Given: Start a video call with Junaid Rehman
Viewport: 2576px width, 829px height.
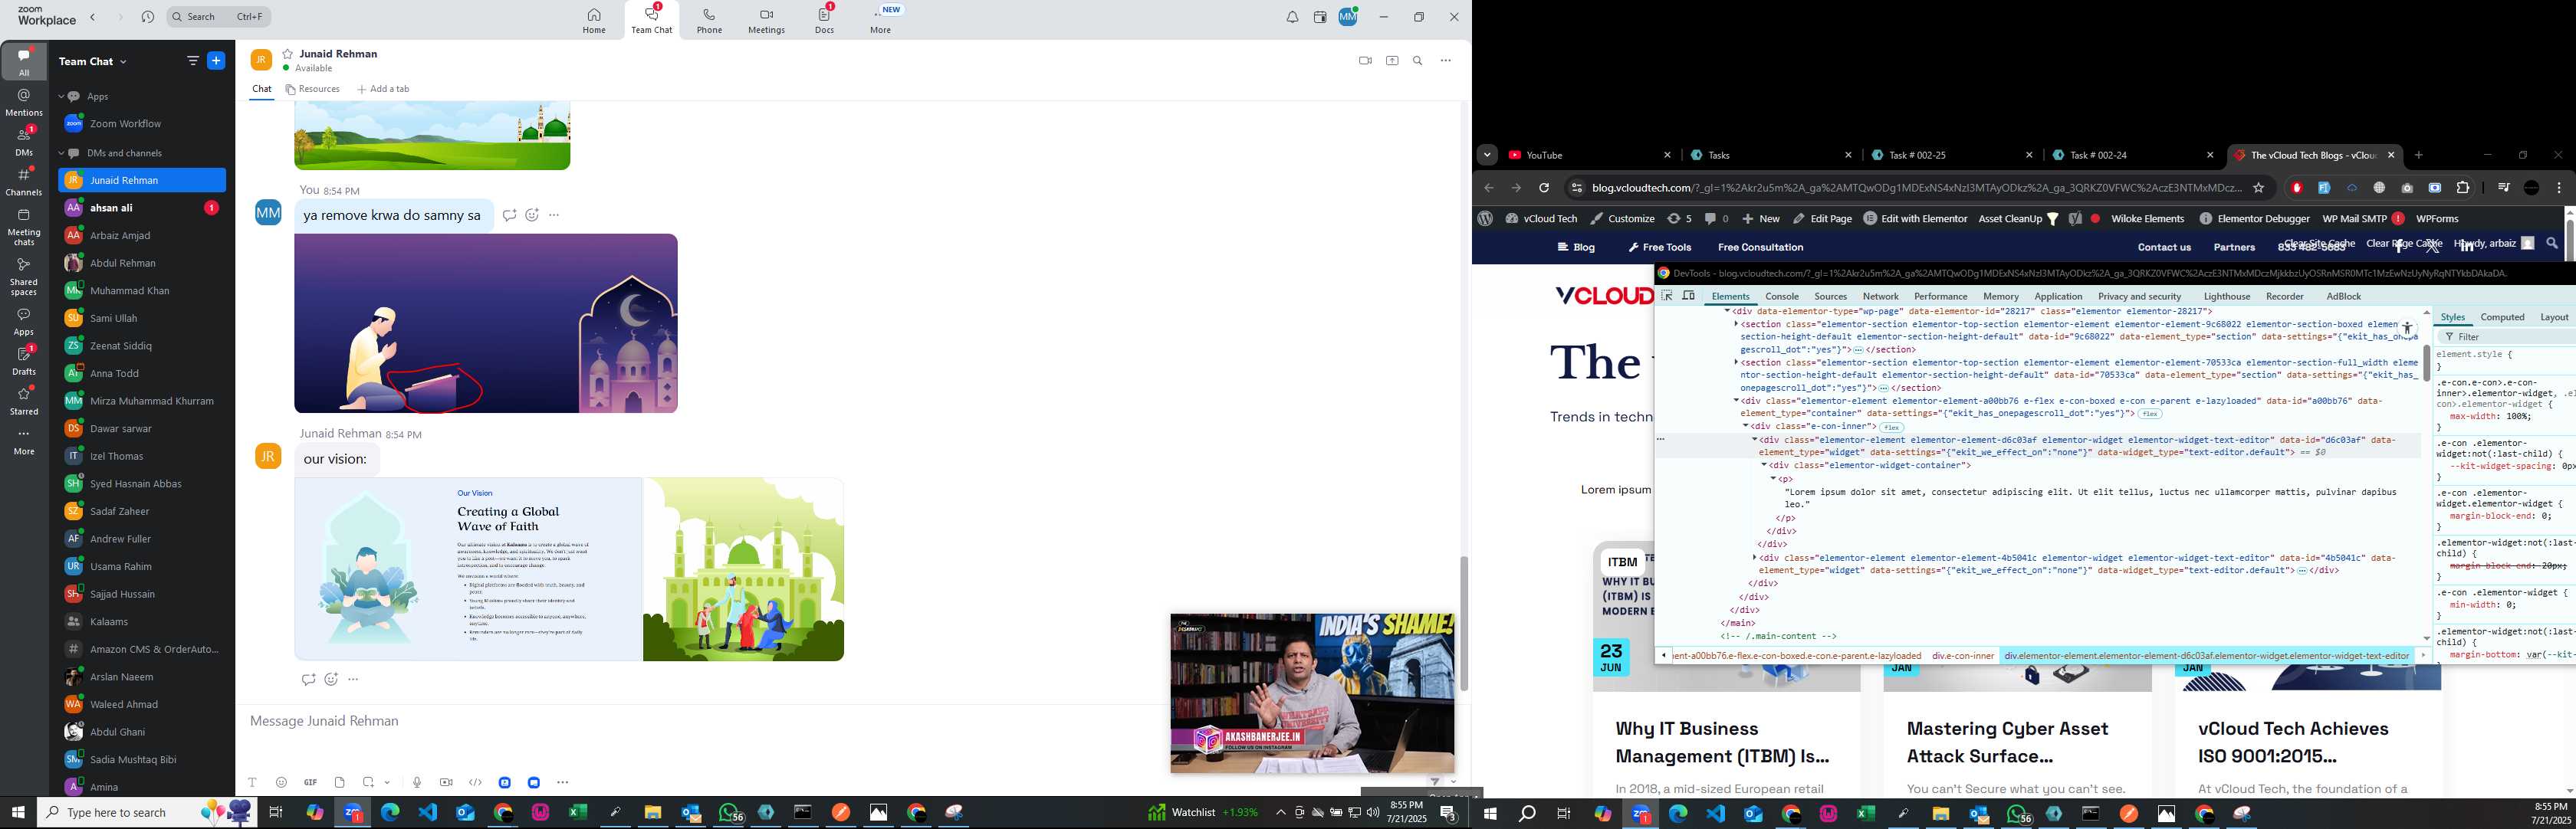Looking at the screenshot, I should 1365,61.
